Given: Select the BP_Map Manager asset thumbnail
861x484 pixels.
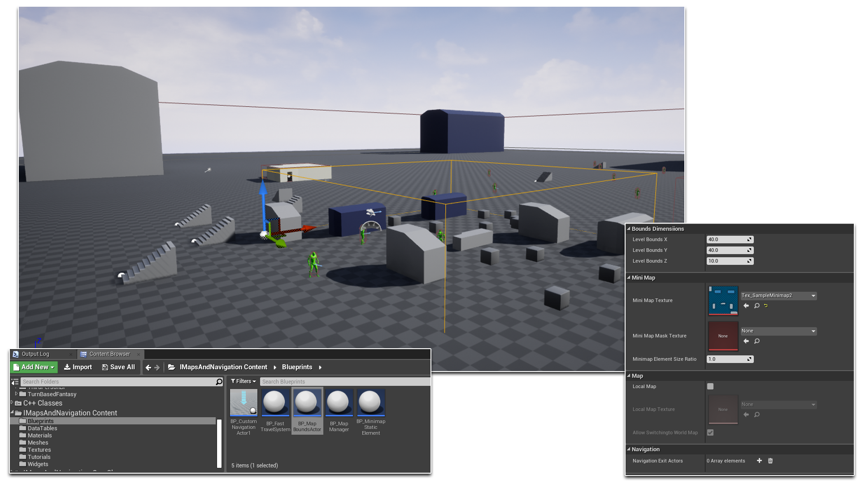Looking at the screenshot, I should 339,402.
